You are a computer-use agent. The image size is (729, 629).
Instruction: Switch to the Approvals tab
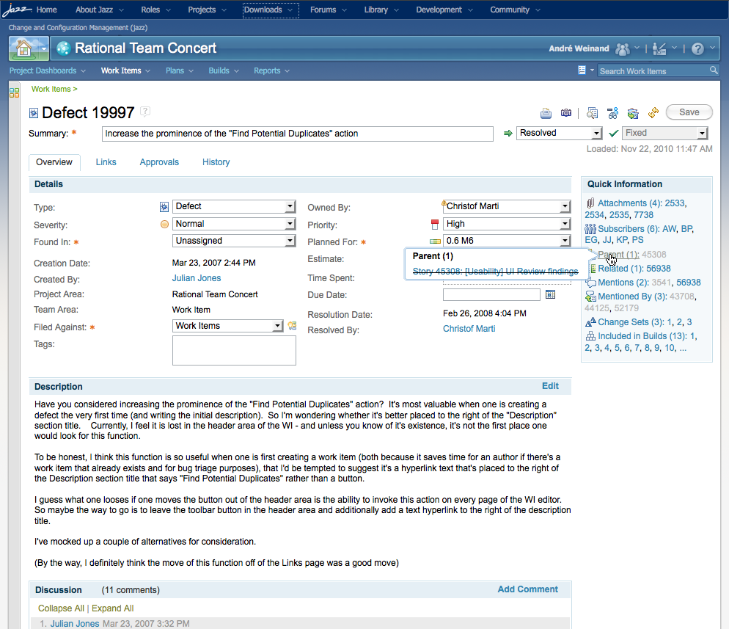[x=159, y=162]
